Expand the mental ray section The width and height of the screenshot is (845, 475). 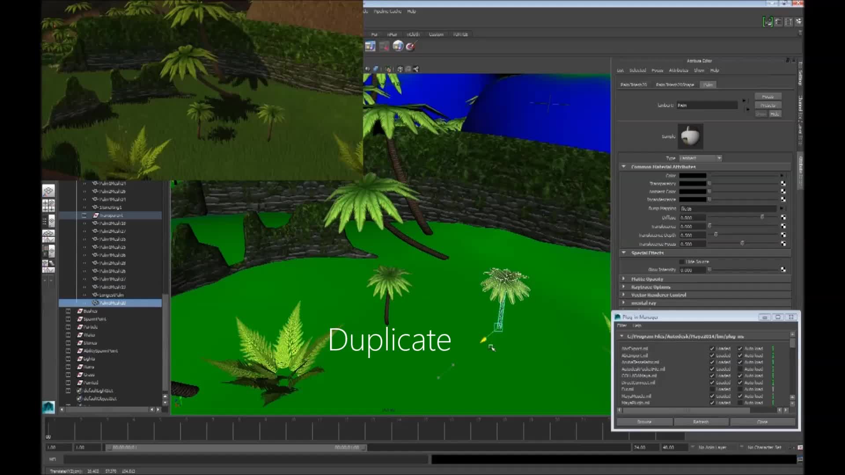(624, 303)
